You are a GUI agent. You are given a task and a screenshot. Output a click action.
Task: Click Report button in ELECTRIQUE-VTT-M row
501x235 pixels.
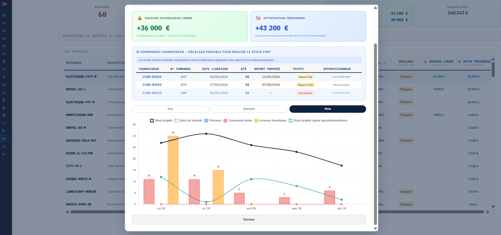(x=406, y=102)
